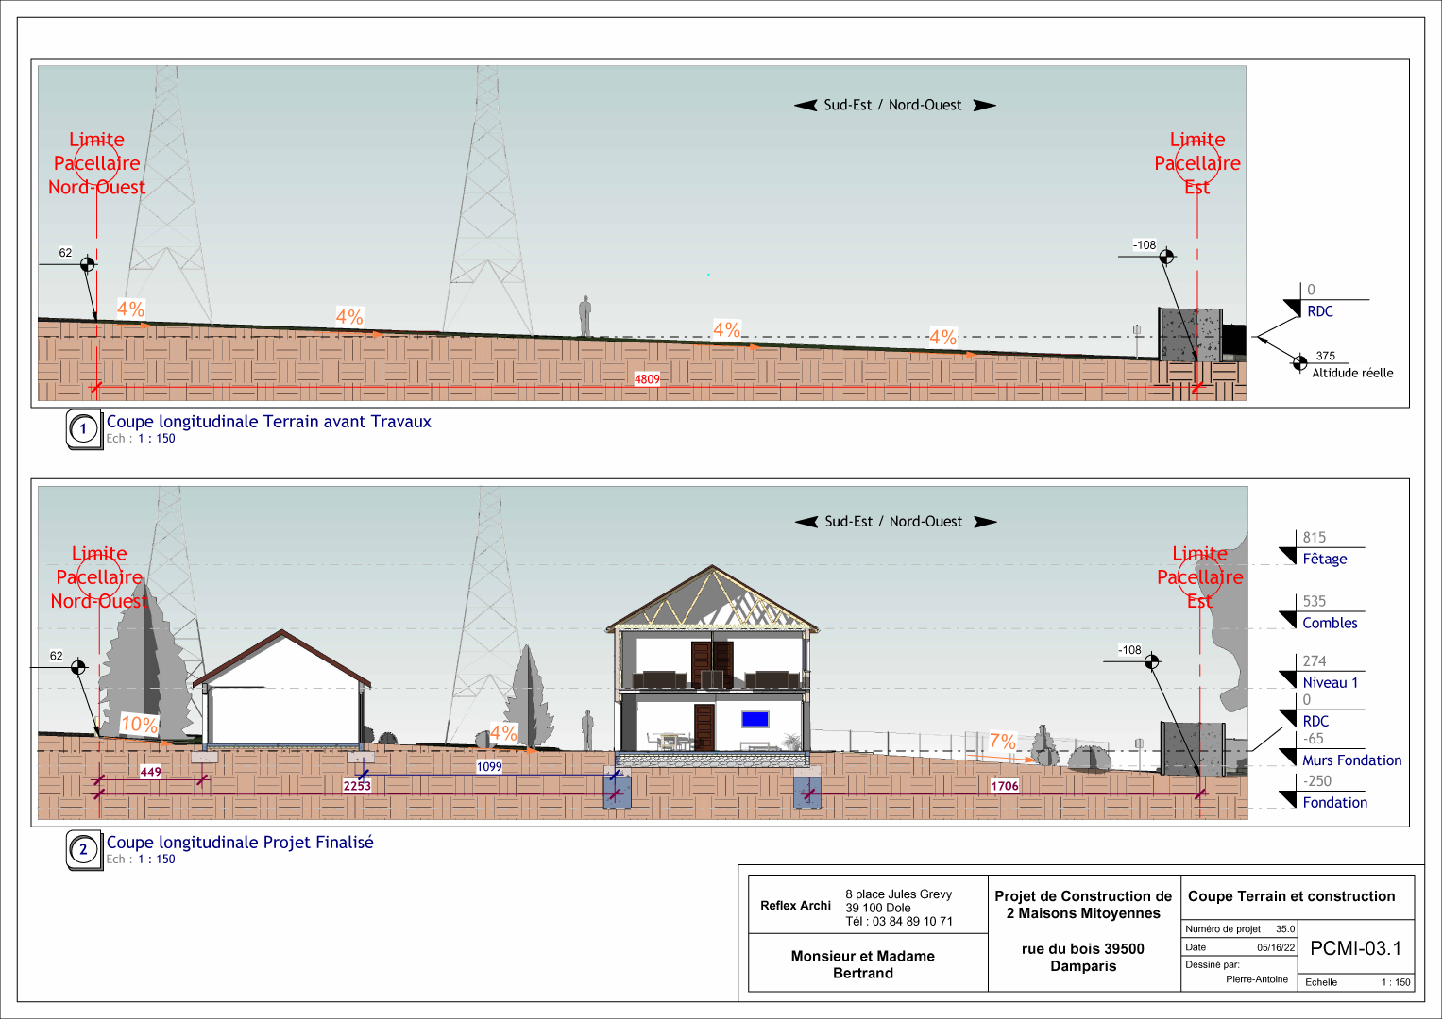Select the 7% slope annotation

[1002, 742]
